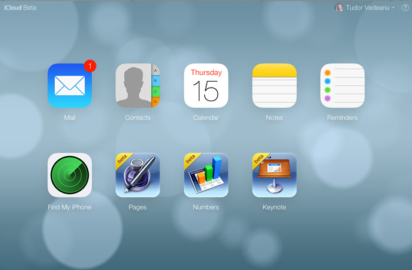Open the Reminders app icon
This screenshot has height=270, width=412.
pyautogui.click(x=343, y=86)
